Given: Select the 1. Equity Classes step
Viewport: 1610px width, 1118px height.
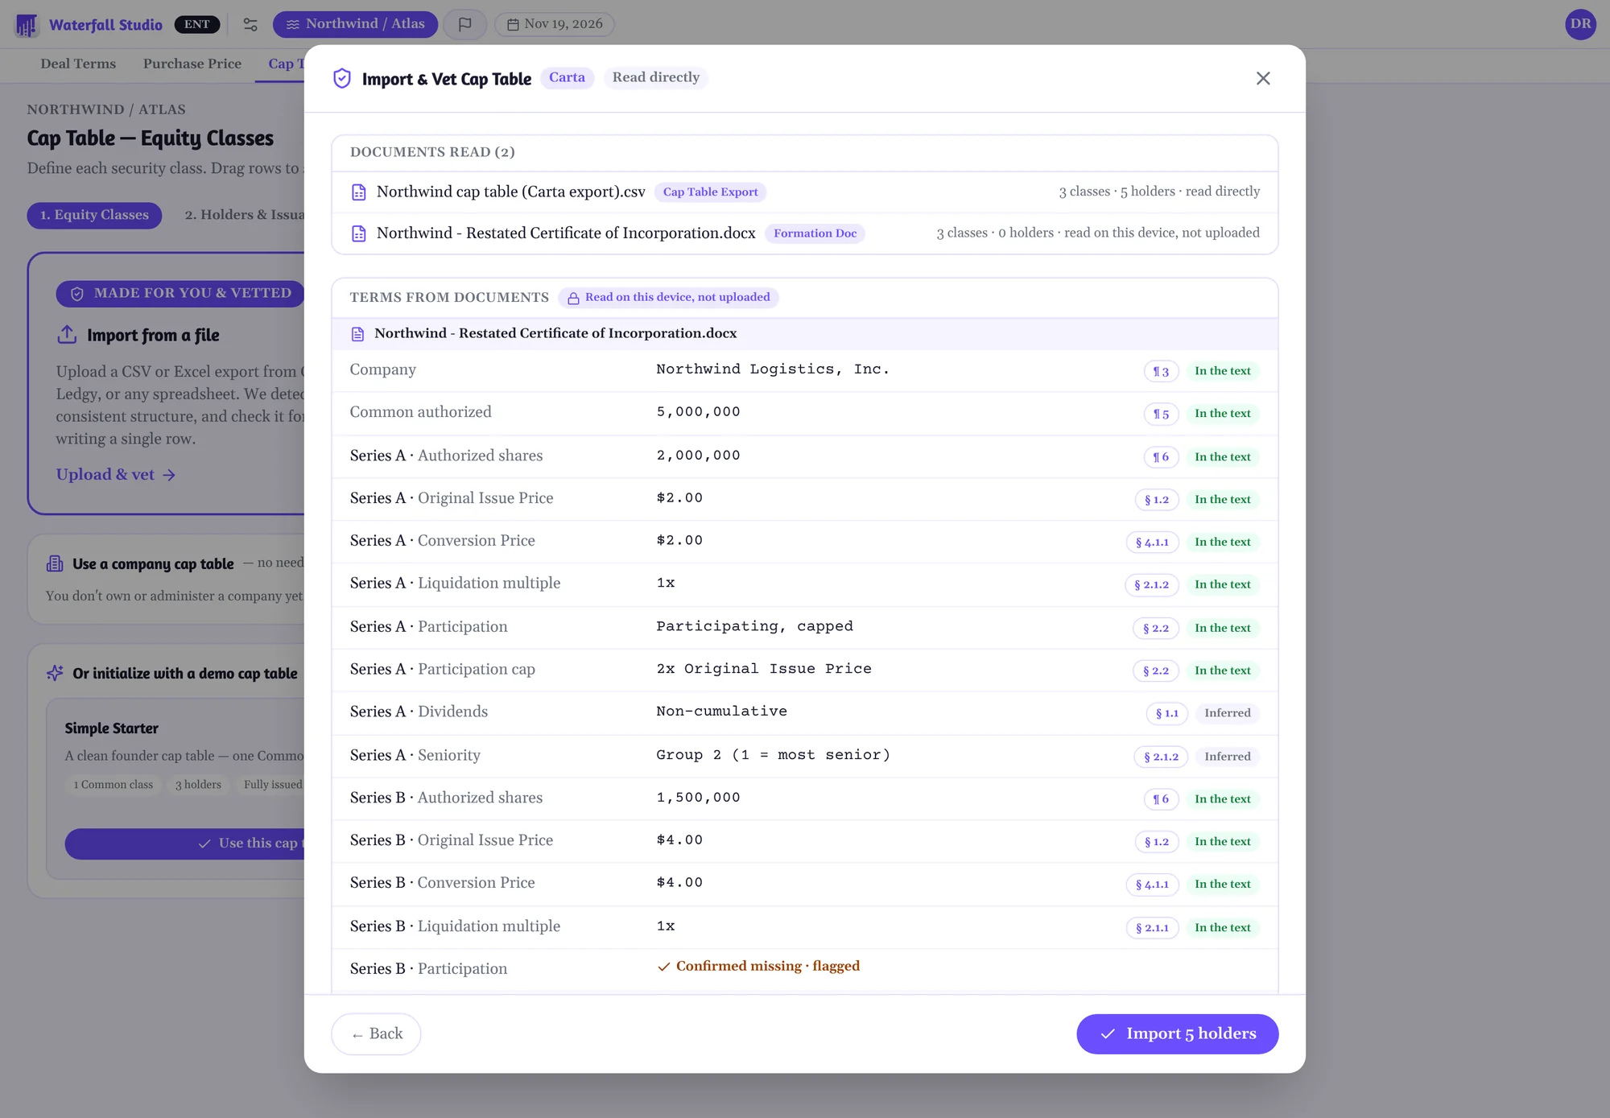Looking at the screenshot, I should [94, 215].
